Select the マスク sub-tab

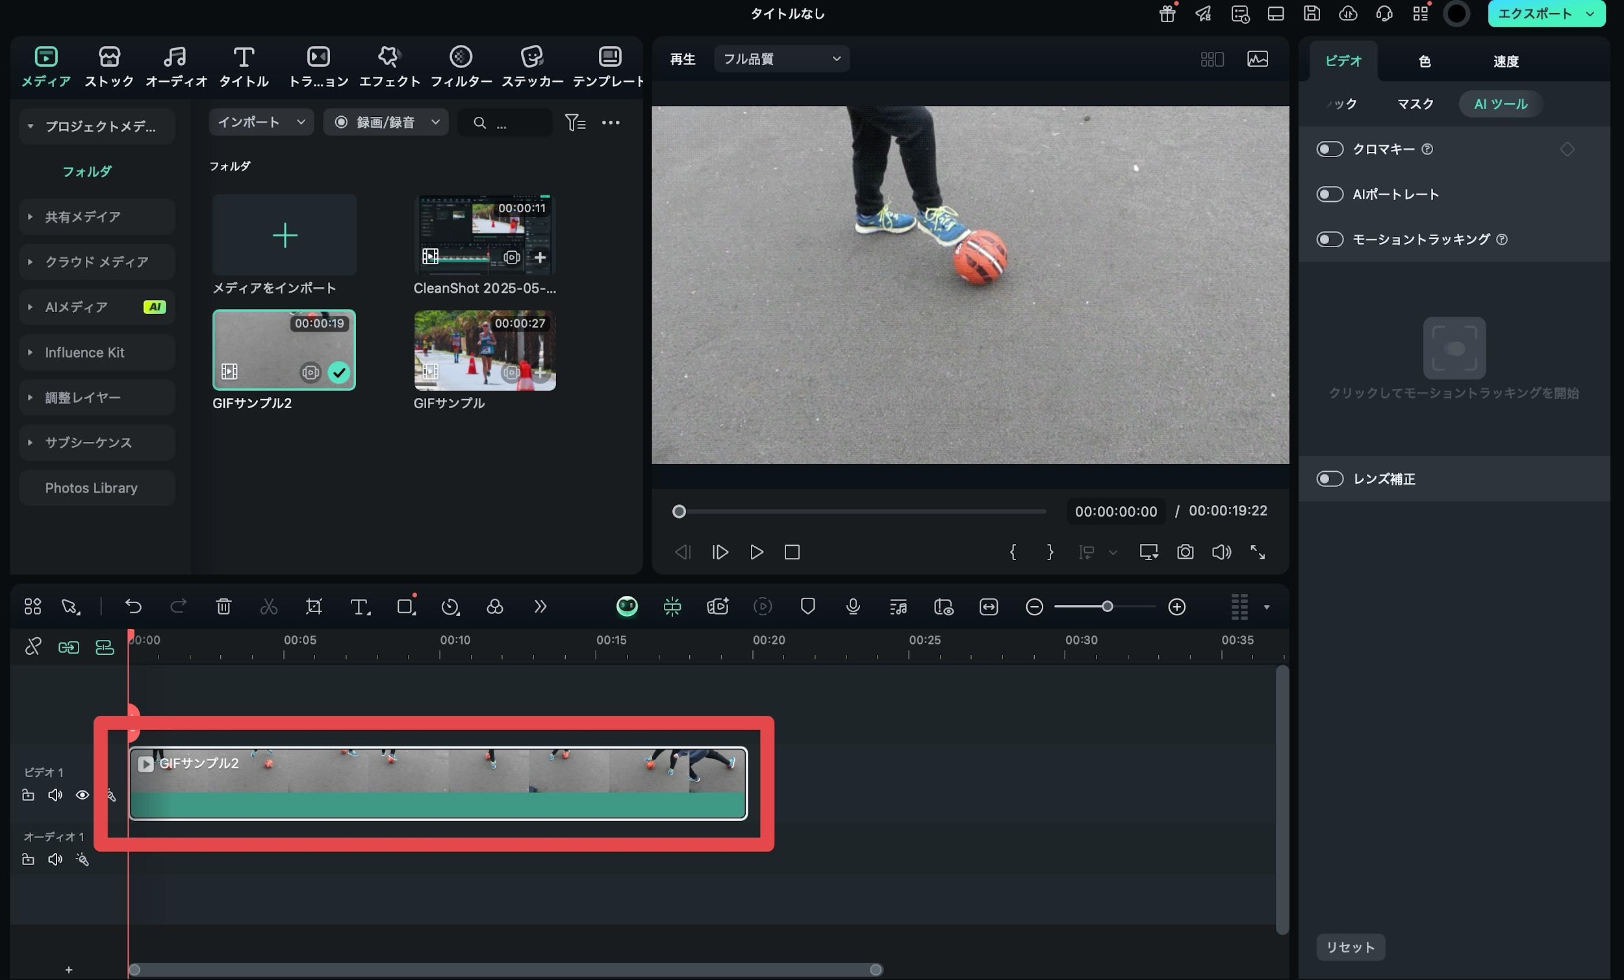point(1415,104)
